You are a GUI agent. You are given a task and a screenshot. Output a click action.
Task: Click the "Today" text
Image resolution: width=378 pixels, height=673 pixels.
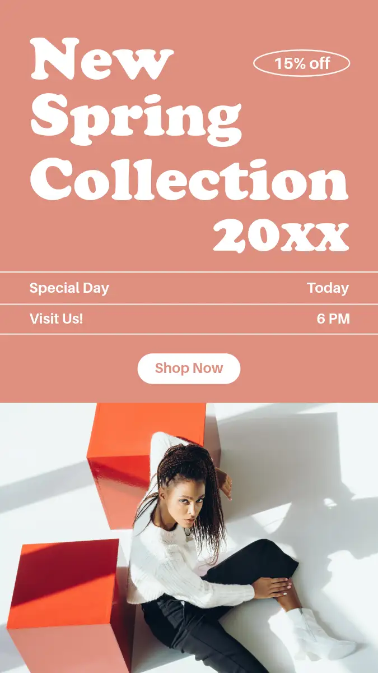(x=328, y=288)
